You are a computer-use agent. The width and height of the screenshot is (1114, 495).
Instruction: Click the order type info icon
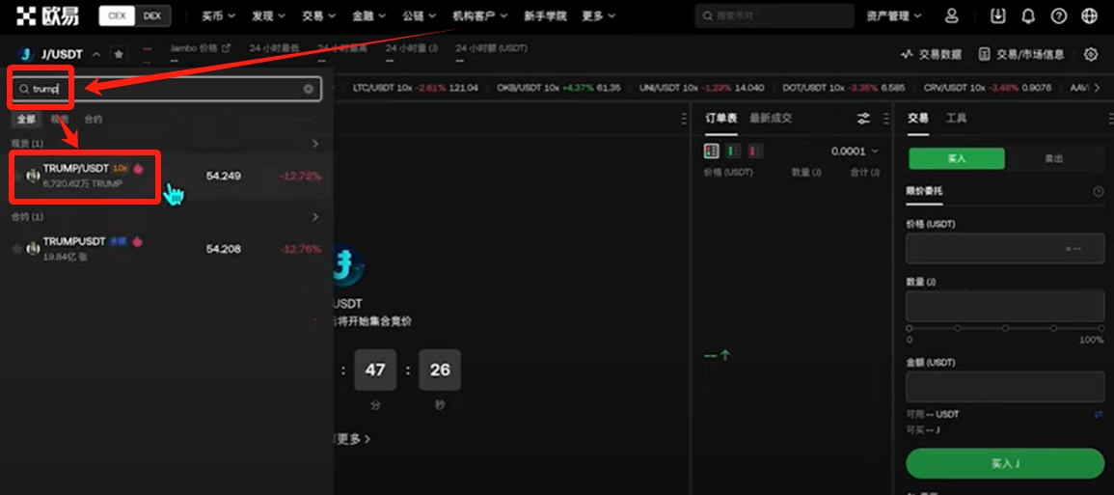coord(1099,191)
